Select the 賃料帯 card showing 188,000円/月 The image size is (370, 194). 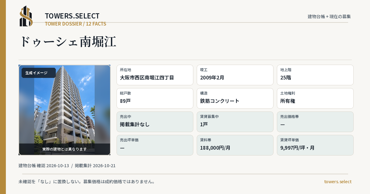pyautogui.click(x=235, y=145)
